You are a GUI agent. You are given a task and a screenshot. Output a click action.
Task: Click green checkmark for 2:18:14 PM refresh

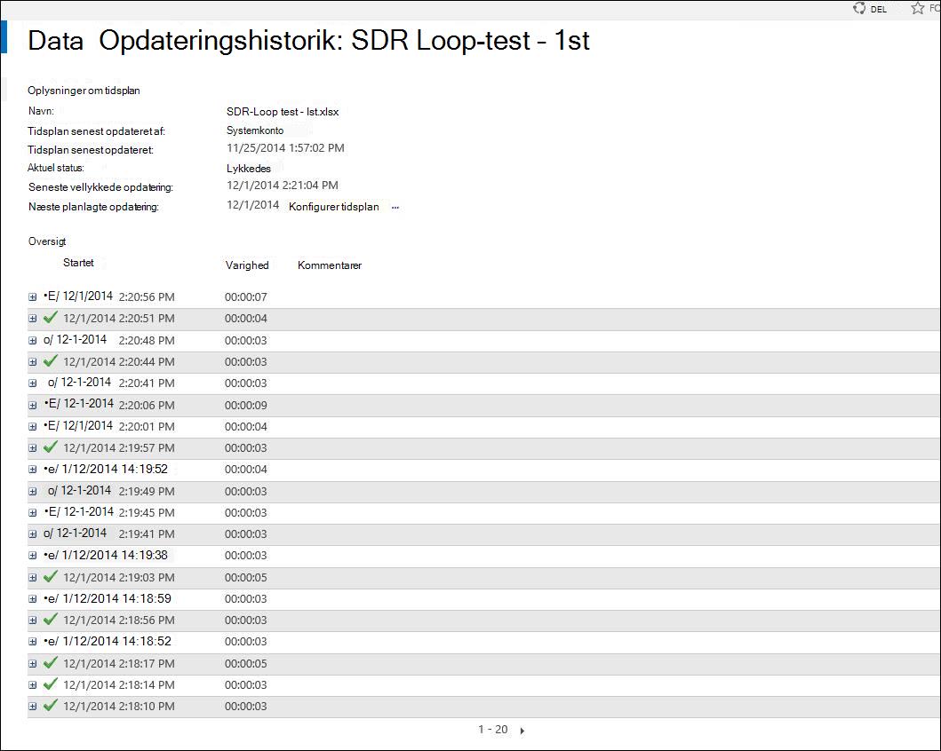pyautogui.click(x=51, y=684)
